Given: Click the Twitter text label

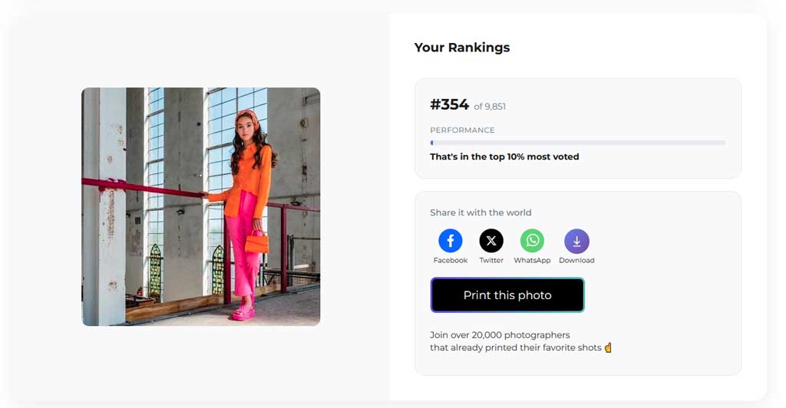Looking at the screenshot, I should tap(491, 260).
